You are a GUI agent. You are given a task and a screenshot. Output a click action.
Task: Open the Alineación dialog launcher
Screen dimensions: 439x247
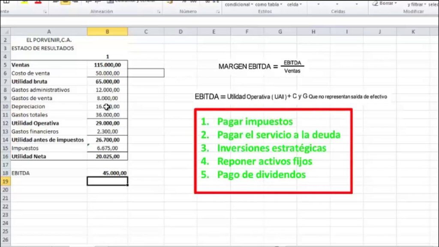[x=159, y=12]
